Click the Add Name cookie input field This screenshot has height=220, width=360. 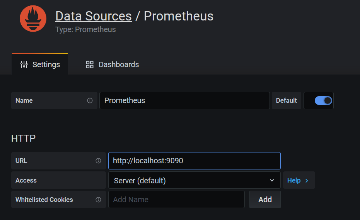point(177,200)
